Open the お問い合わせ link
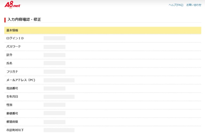205x134 pixels. pyautogui.click(x=194, y=5)
